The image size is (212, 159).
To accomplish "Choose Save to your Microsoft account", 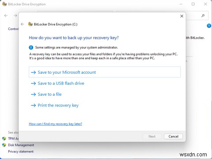I will (x=105, y=72).
